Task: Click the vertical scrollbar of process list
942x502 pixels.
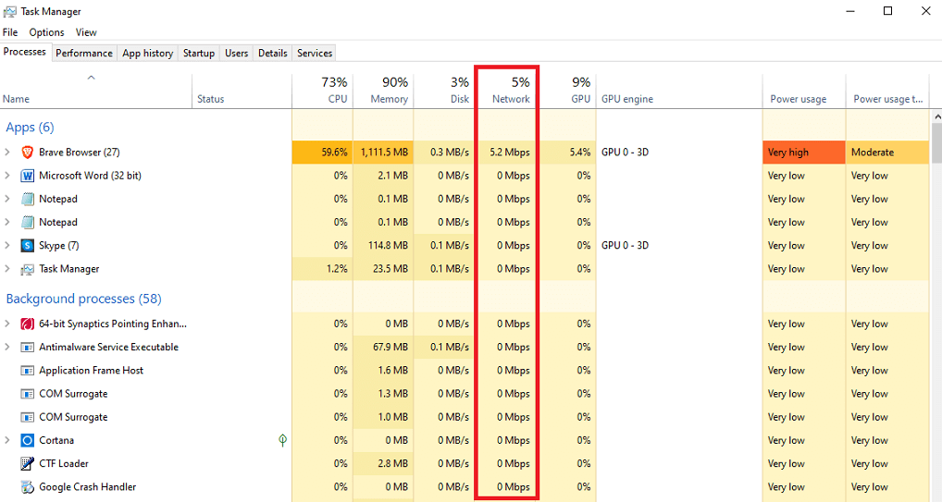Action: [x=936, y=277]
